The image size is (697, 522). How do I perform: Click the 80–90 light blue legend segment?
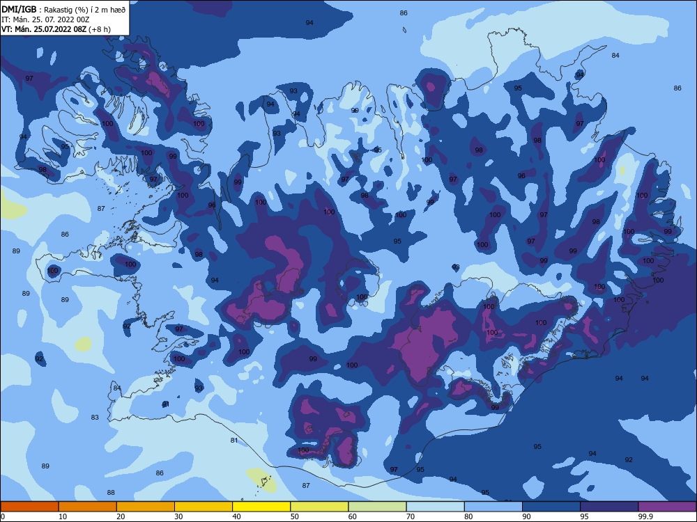(x=493, y=507)
